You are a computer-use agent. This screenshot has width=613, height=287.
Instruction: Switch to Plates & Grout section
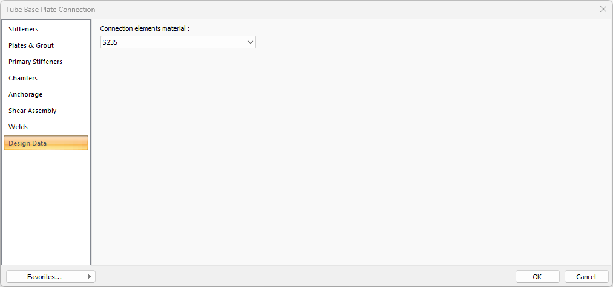pos(31,45)
